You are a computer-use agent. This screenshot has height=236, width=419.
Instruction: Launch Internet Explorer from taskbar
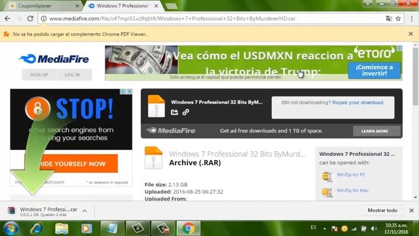point(36,229)
